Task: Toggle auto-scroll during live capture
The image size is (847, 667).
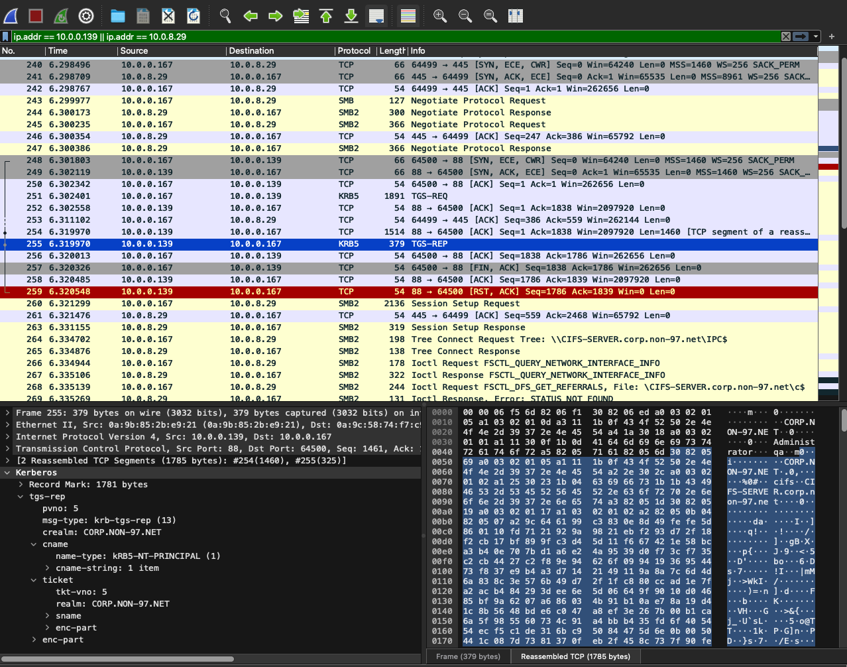Action: (376, 15)
